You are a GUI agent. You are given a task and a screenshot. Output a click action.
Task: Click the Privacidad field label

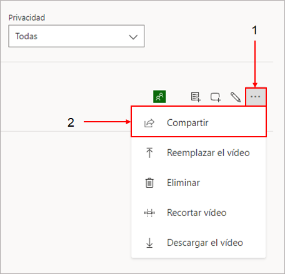click(27, 17)
